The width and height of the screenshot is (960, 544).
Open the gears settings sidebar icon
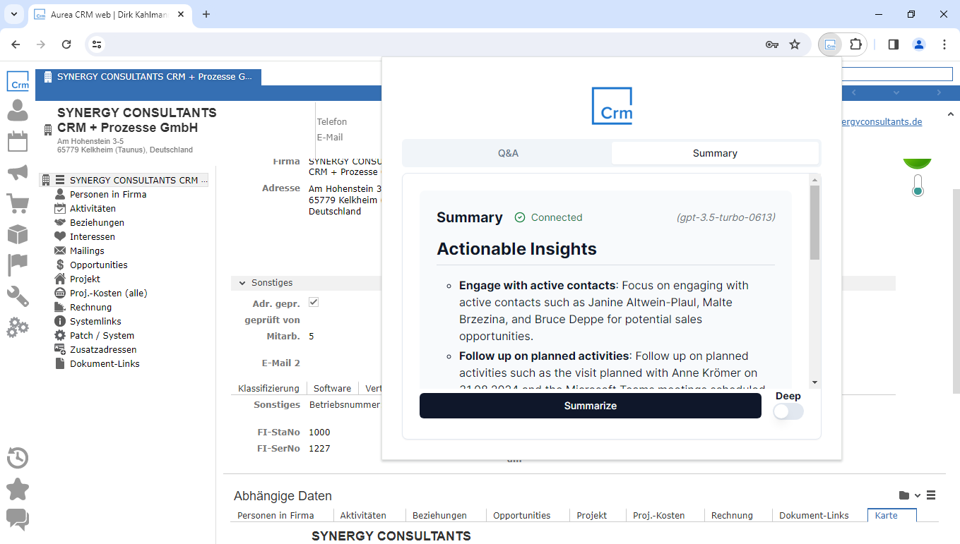[18, 327]
